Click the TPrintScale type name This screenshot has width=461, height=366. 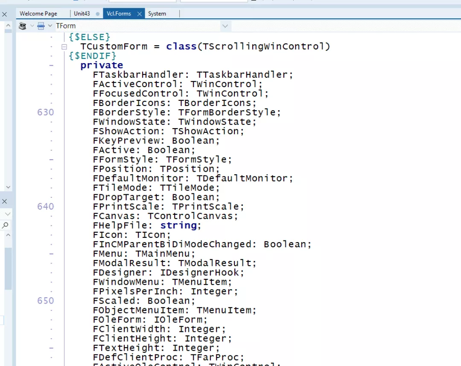(x=205, y=207)
